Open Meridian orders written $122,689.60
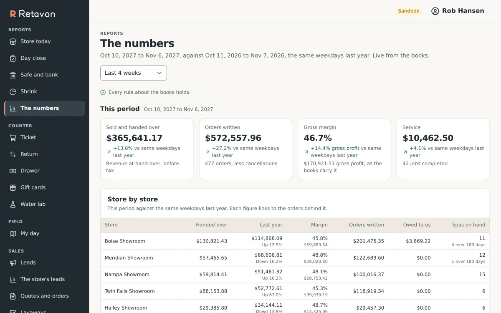This screenshot has height=313, width=501. point(369,258)
